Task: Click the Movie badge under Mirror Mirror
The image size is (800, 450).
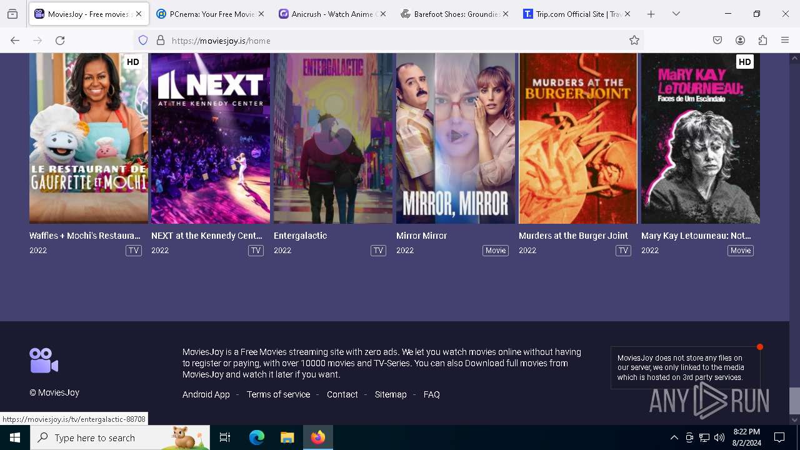Action: coord(496,251)
